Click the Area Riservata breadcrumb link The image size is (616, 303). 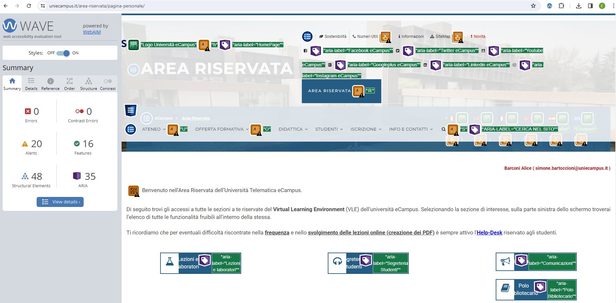195,118
